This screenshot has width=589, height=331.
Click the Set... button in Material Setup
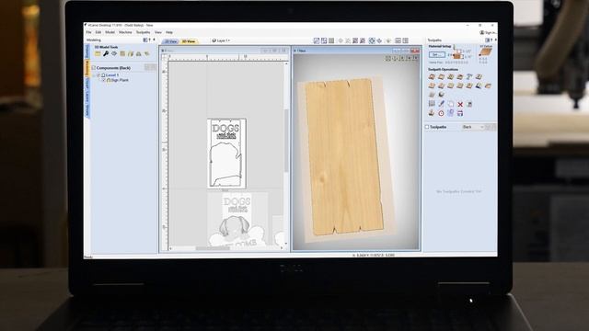[x=436, y=55]
